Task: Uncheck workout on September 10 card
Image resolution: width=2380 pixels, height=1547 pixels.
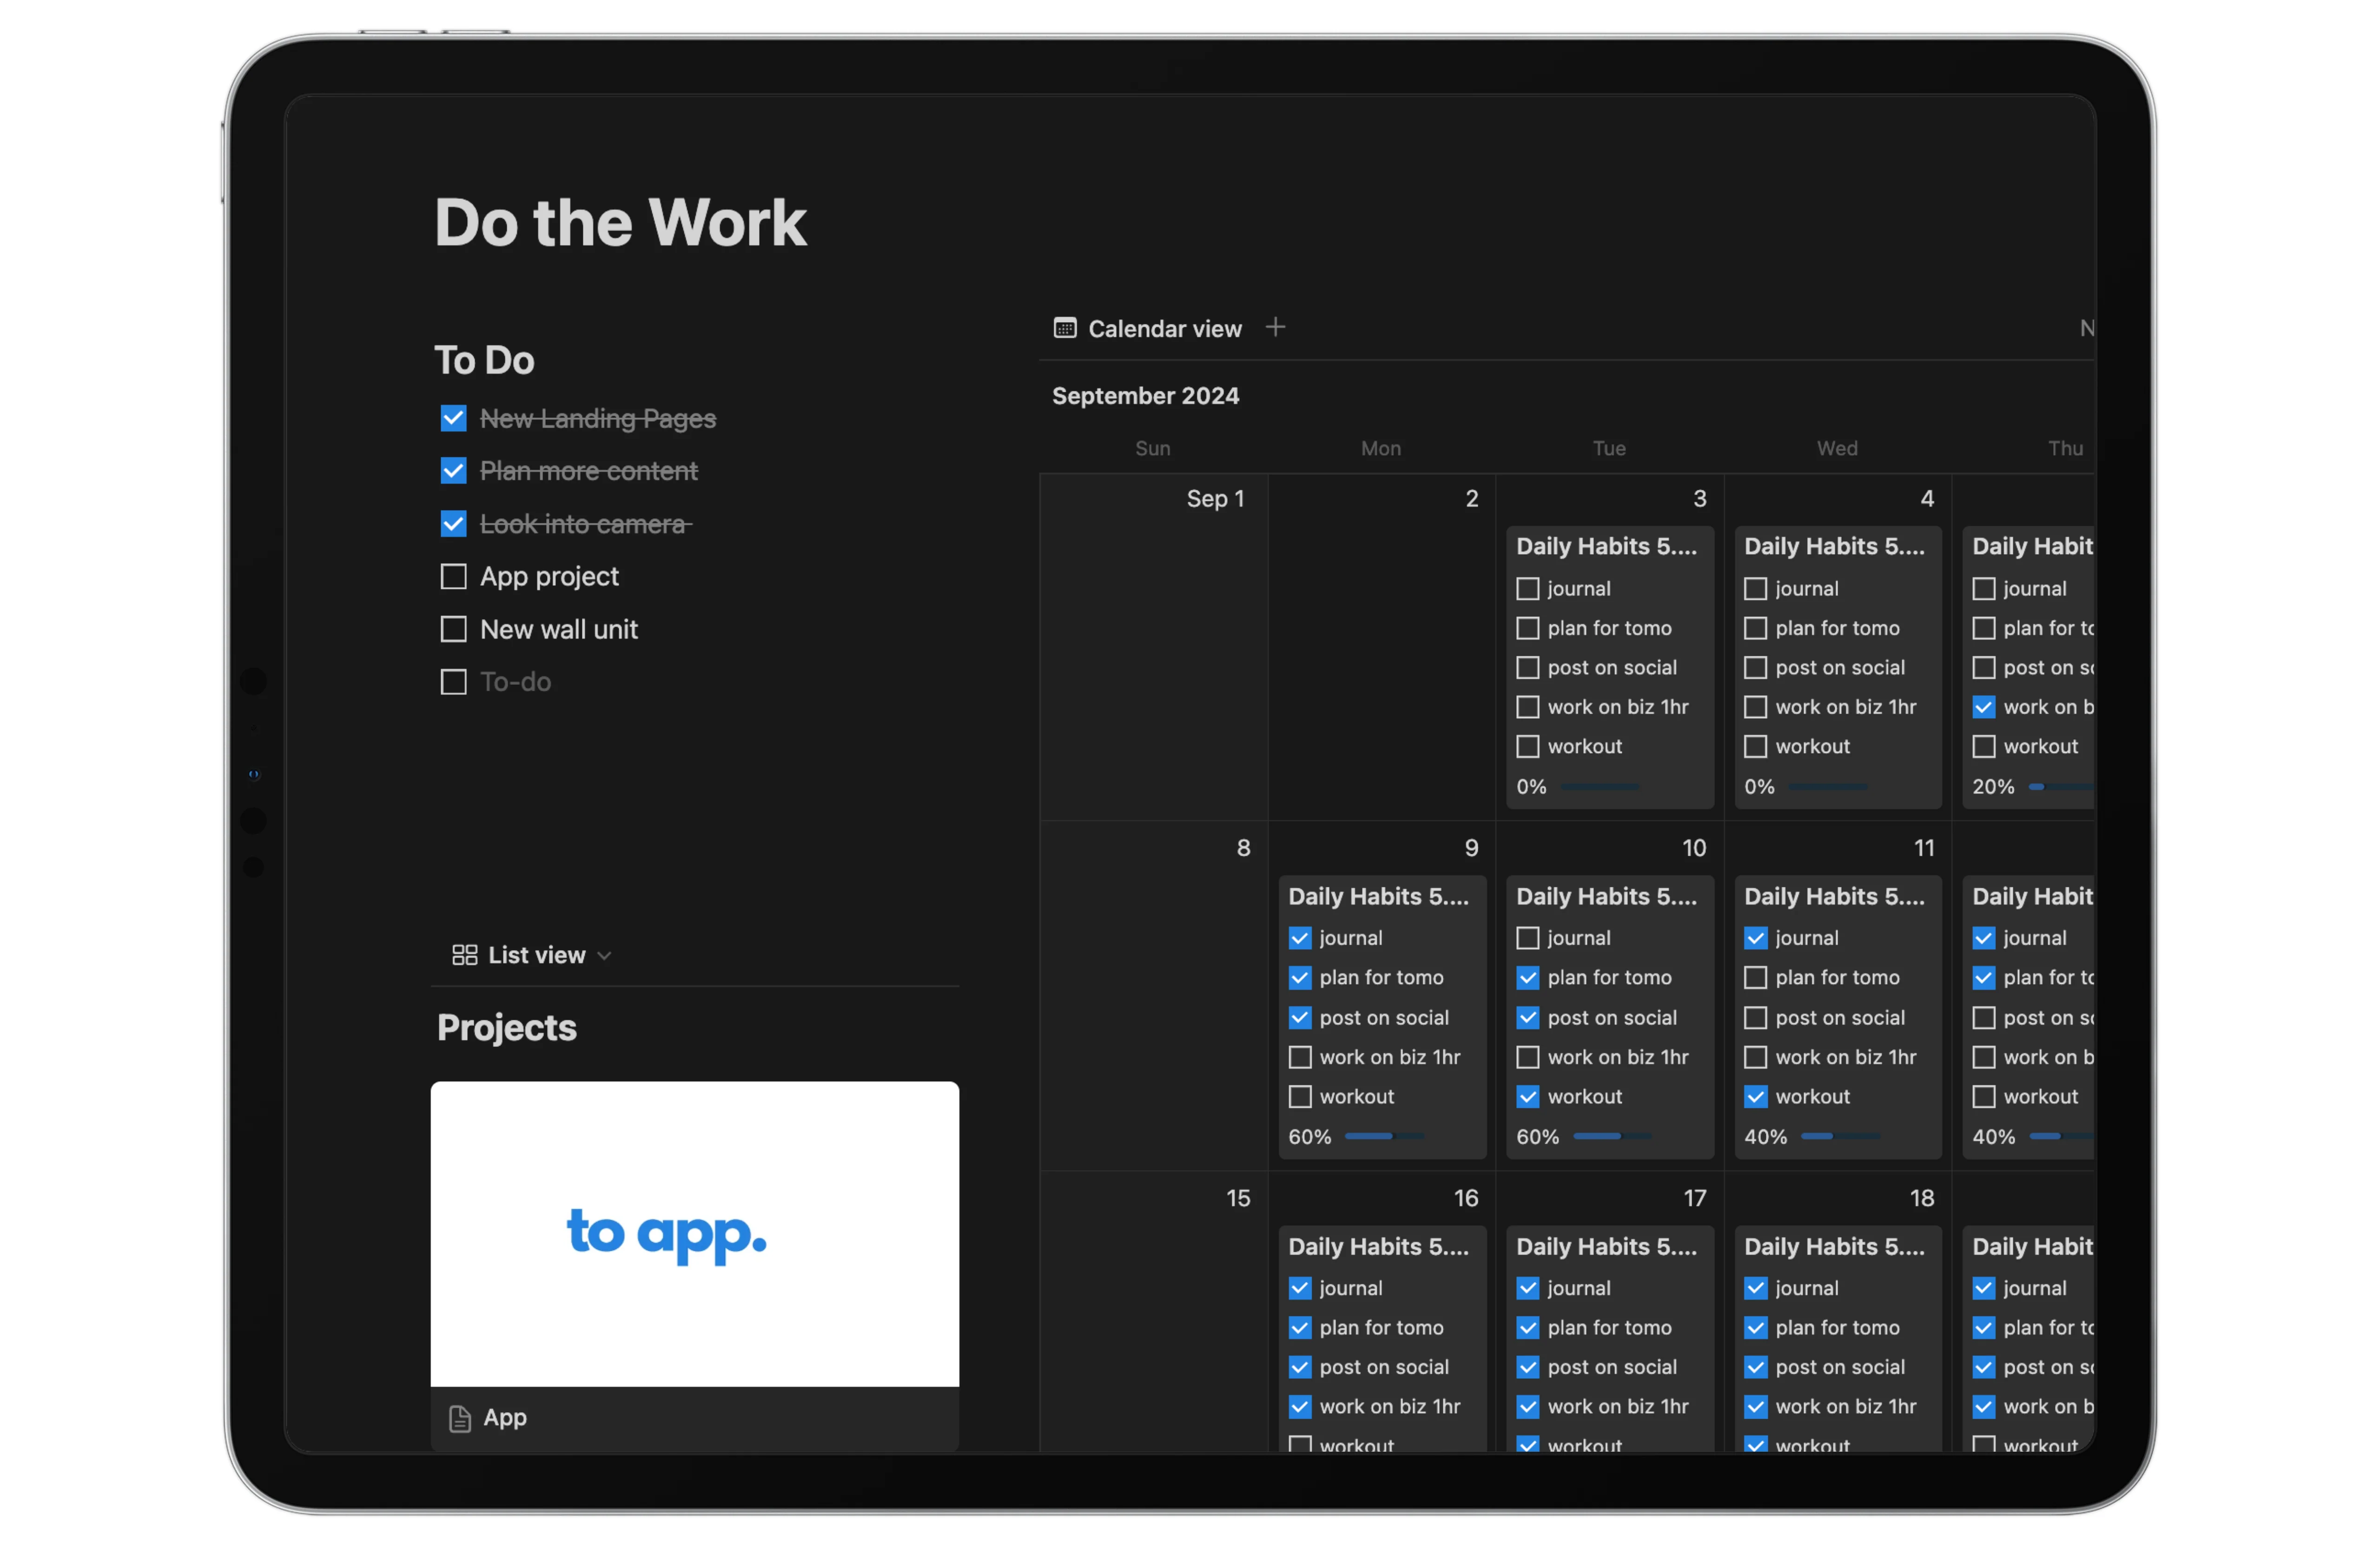Action: click(1527, 1097)
